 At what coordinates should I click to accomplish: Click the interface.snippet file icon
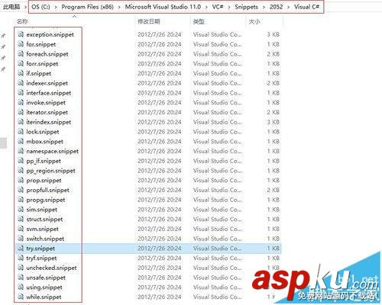point(21,93)
